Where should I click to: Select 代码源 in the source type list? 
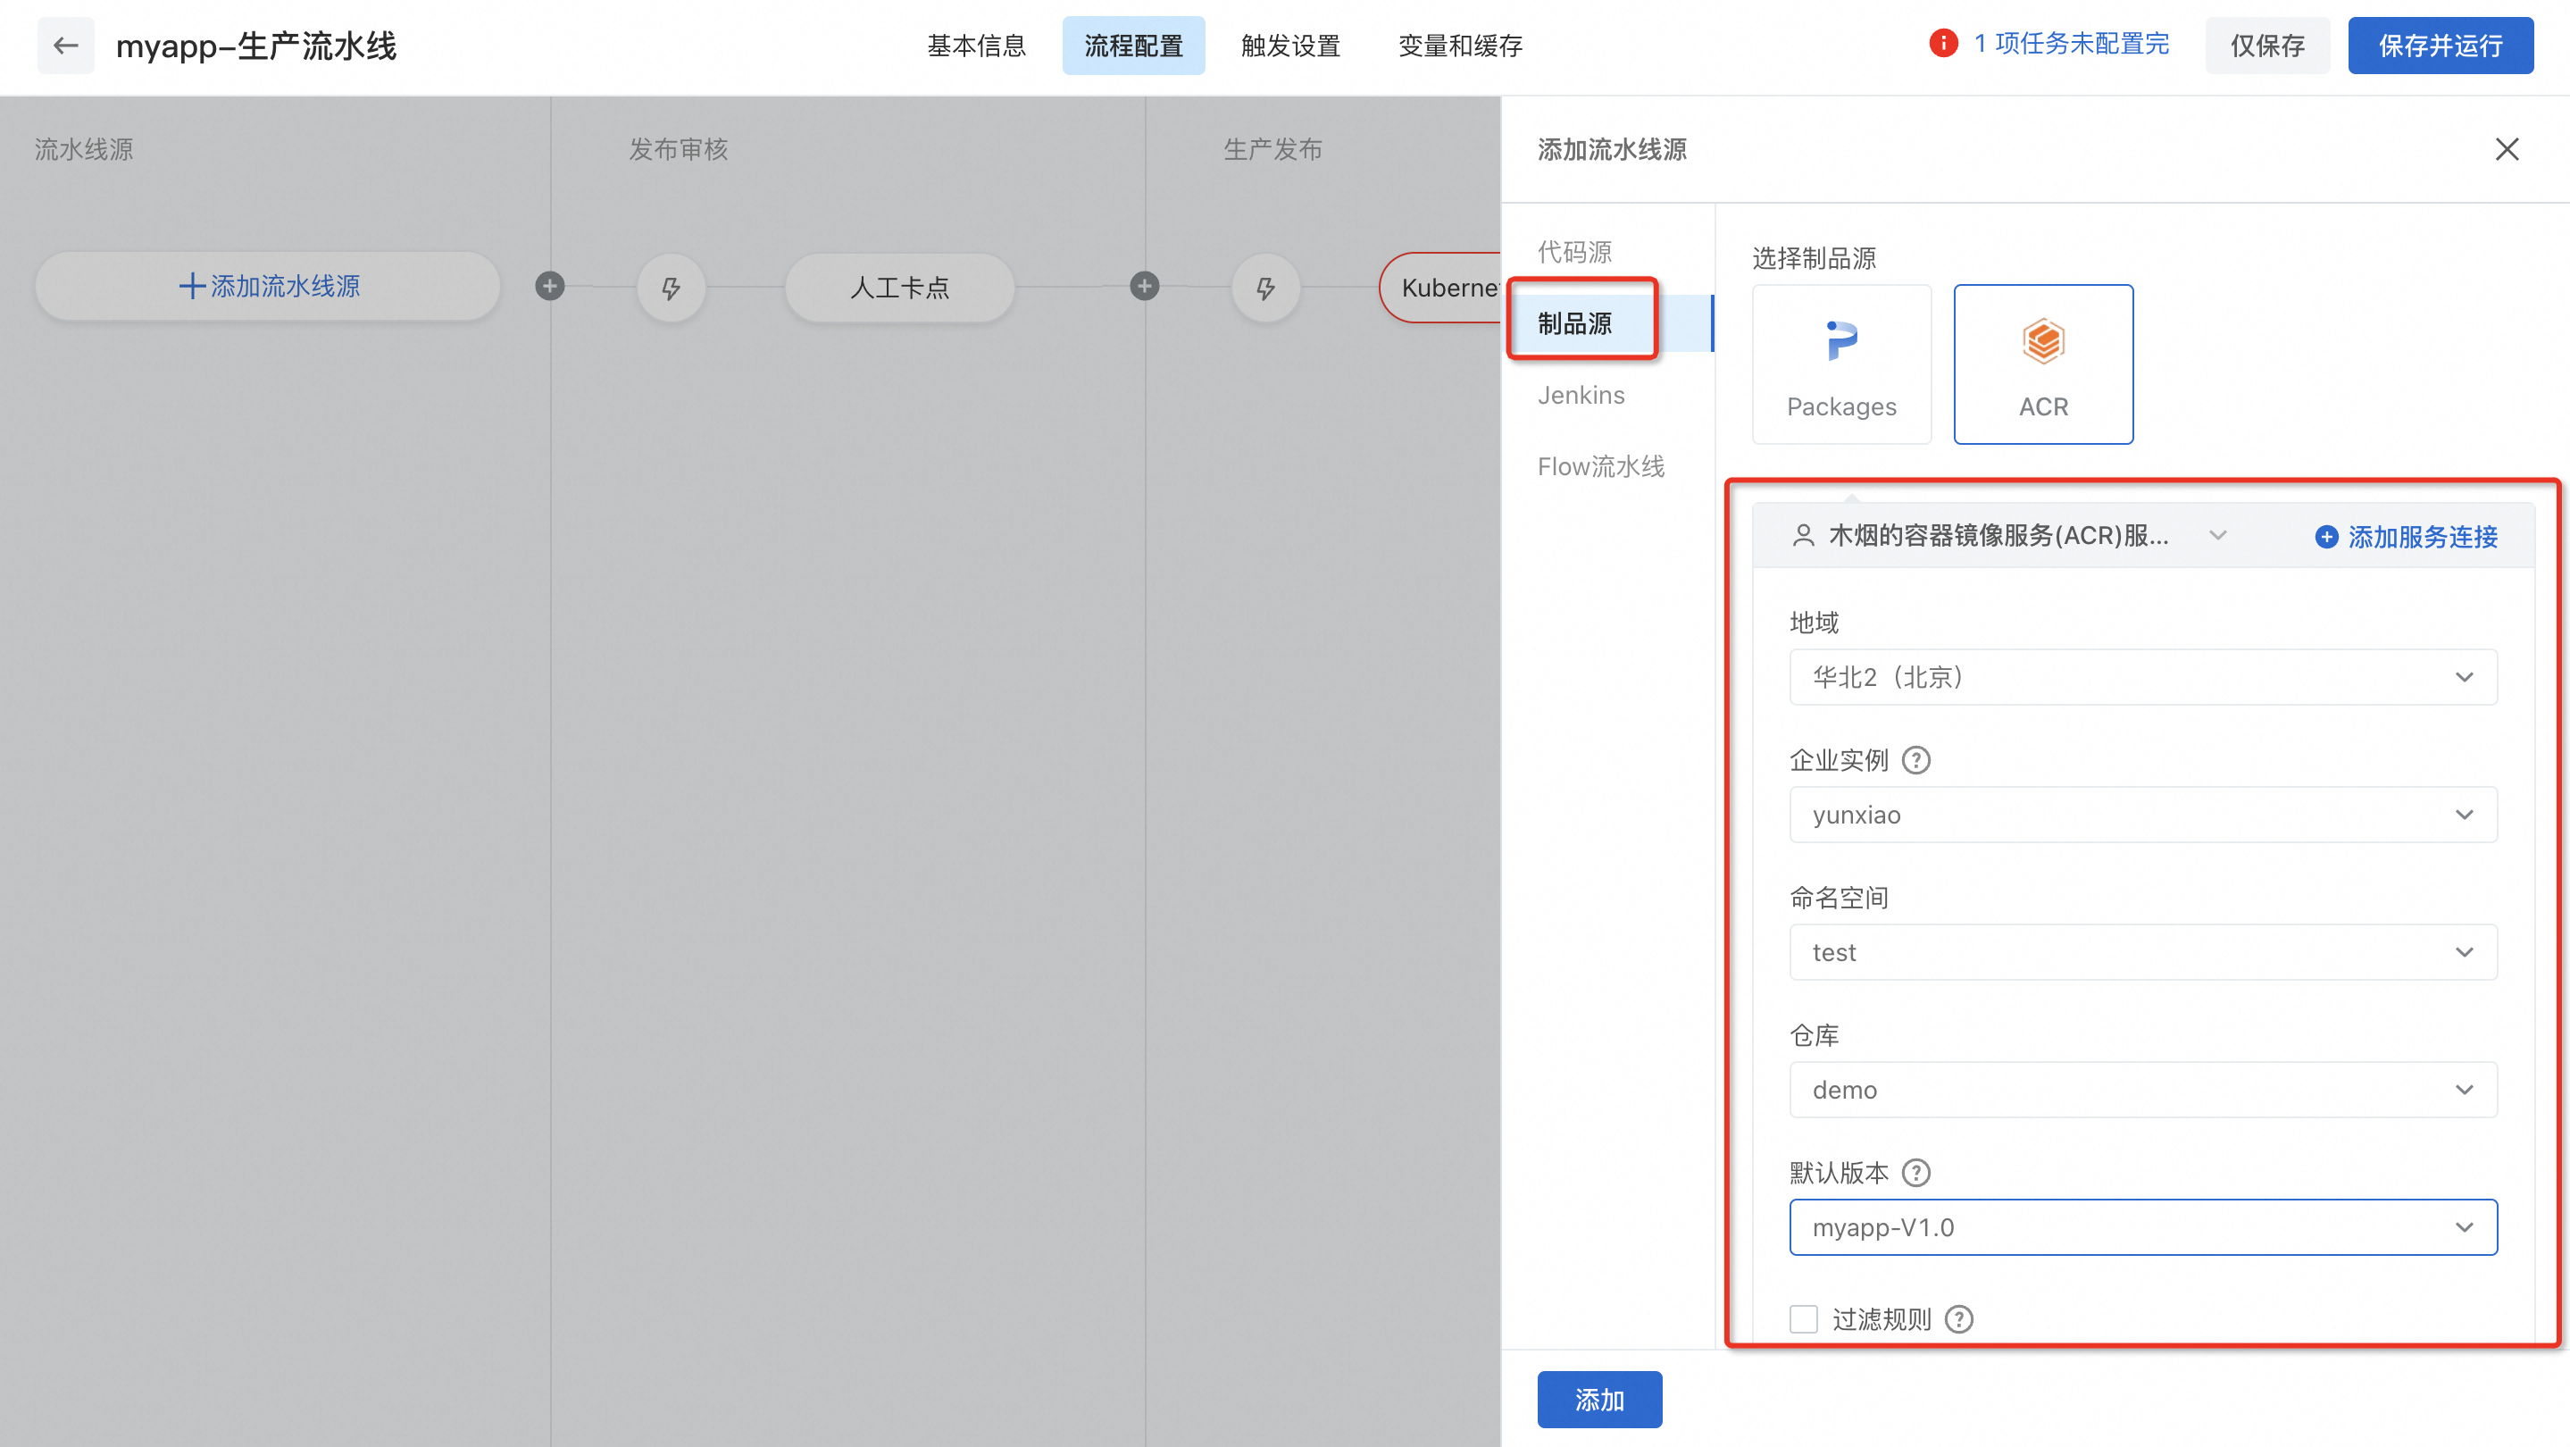click(1574, 252)
